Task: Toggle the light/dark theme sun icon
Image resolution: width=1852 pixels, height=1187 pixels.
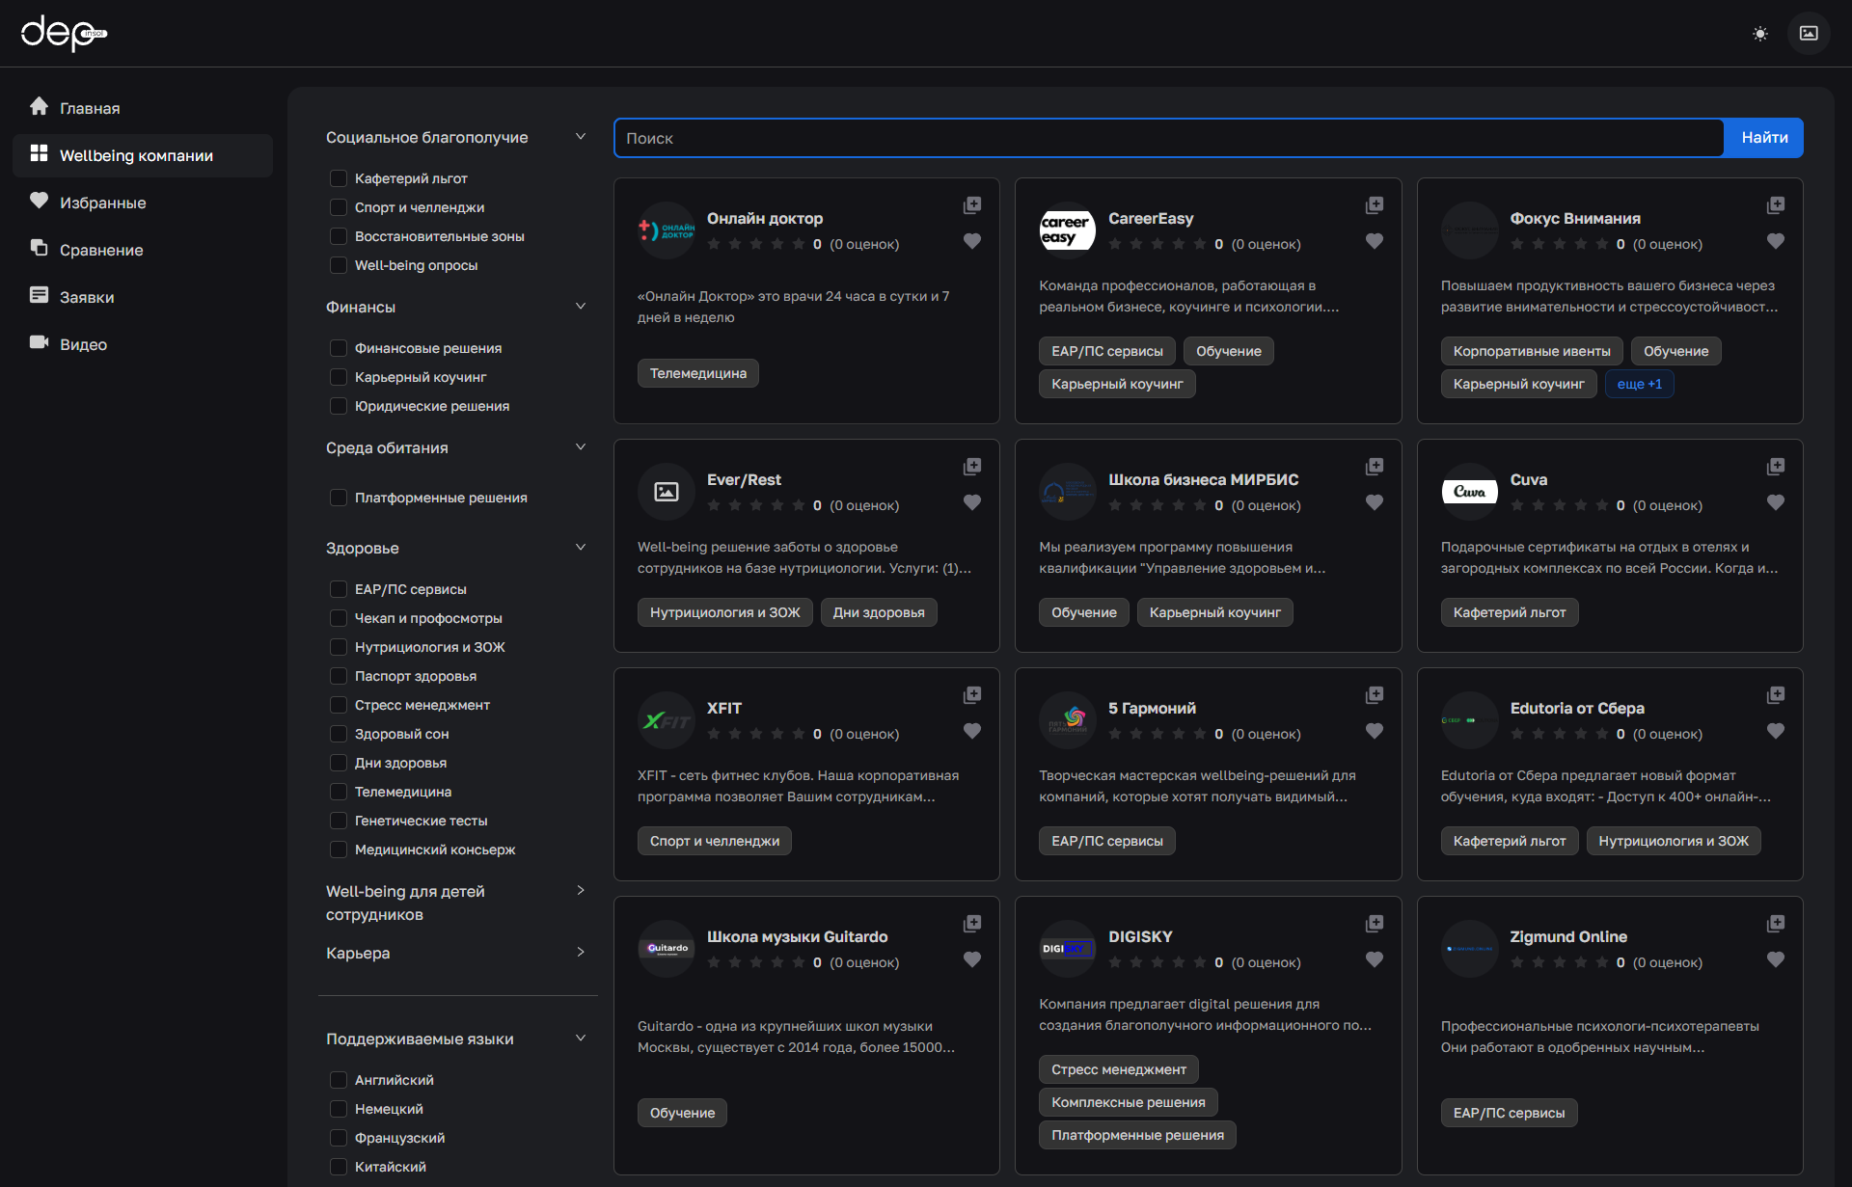Action: click(1760, 34)
